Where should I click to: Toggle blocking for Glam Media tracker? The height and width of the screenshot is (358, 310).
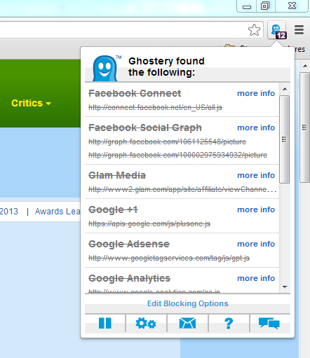point(117,175)
